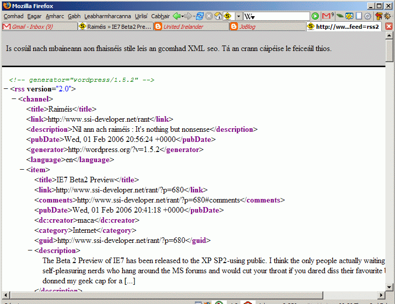The height and width of the screenshot is (304, 395).
Task: Click the grey Forward arrow button
Action: 188,16
